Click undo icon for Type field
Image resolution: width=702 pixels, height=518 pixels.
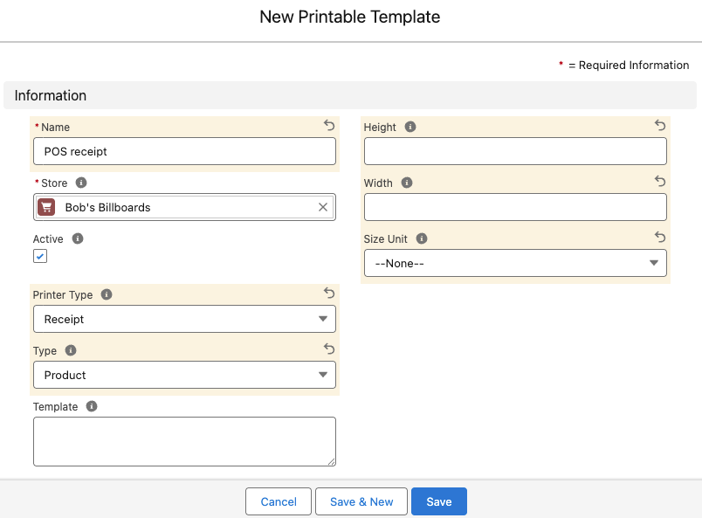coord(329,349)
